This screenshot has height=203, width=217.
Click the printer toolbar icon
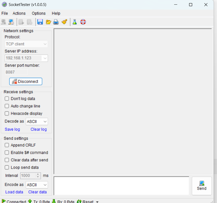(x=56, y=22)
